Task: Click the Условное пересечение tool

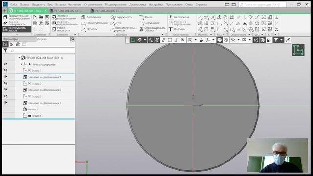Action: [179, 23]
